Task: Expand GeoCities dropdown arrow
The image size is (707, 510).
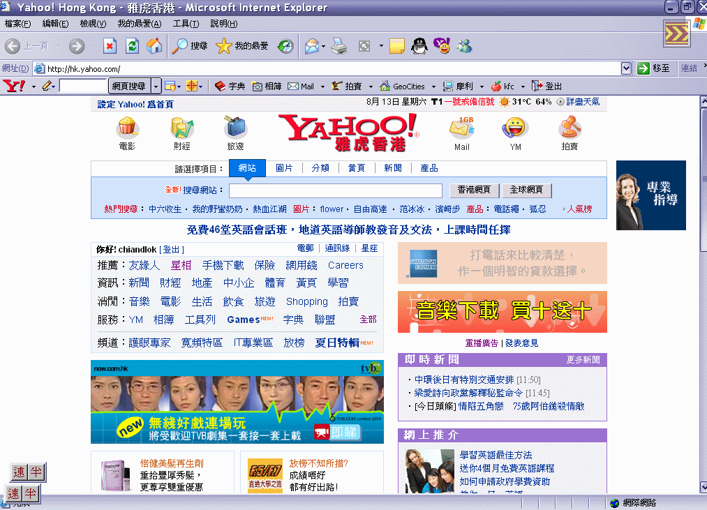Action: click(x=433, y=87)
